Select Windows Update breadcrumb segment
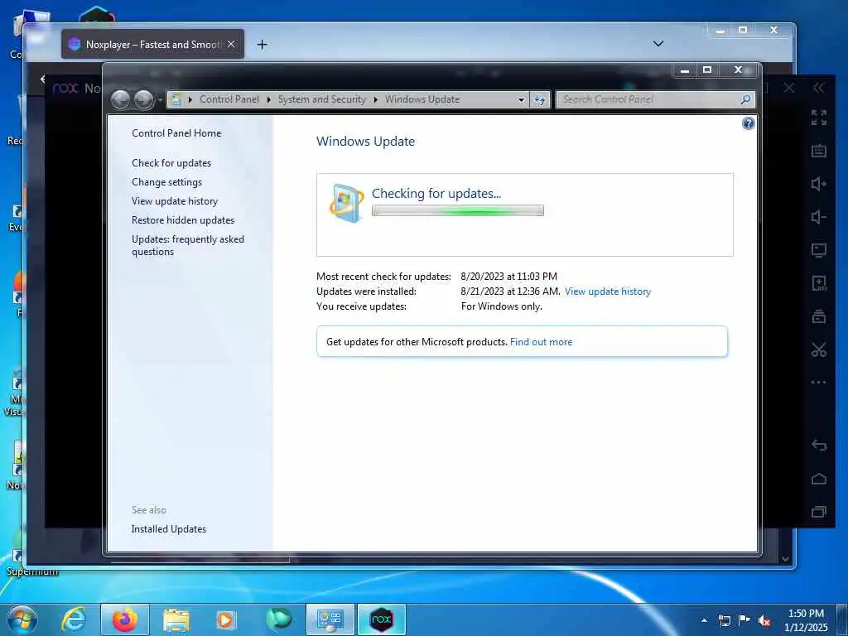Image resolution: width=848 pixels, height=636 pixels. 422,99
